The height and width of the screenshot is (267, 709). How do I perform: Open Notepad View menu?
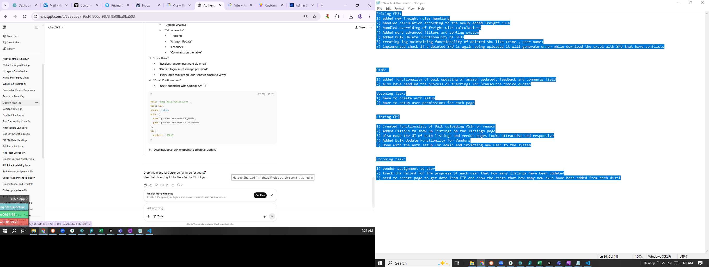point(411,9)
